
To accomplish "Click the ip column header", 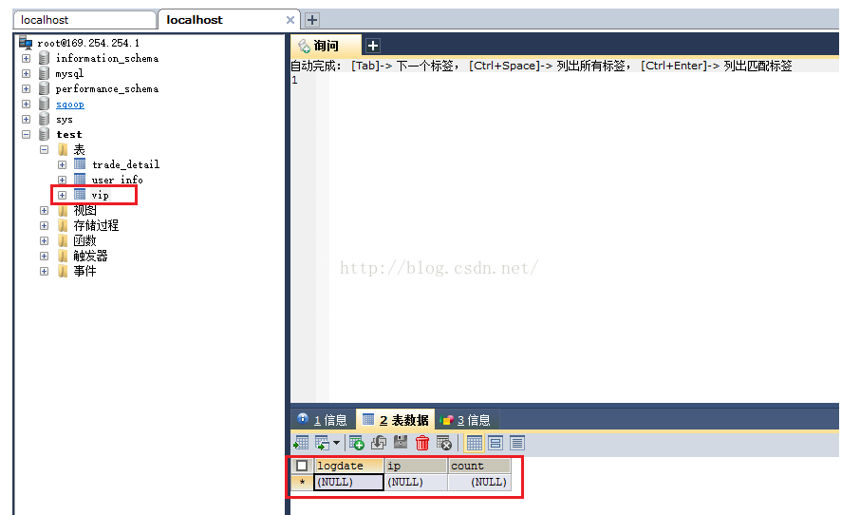I will coord(417,466).
